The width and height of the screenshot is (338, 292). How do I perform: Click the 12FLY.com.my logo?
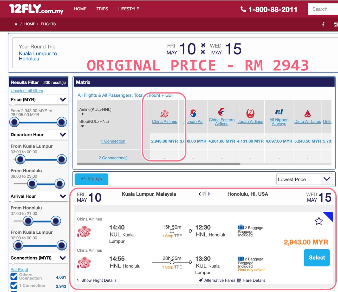36,9
